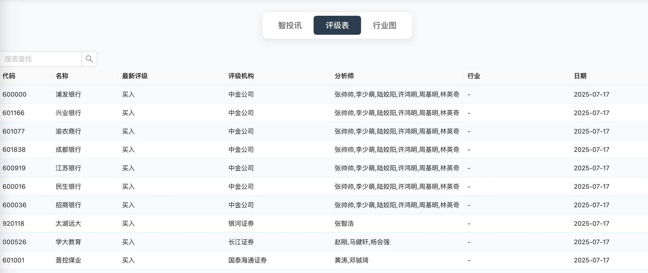Click the 分析师 column header

click(344, 76)
